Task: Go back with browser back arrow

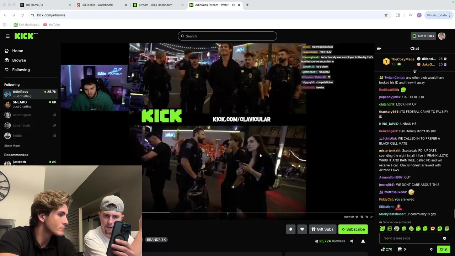Action: pos(5,15)
